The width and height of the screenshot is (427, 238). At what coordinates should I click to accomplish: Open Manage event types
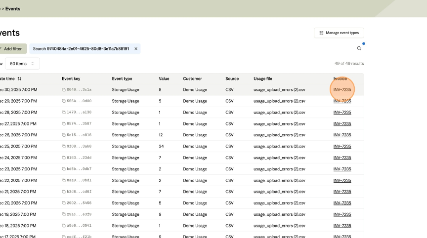click(339, 33)
